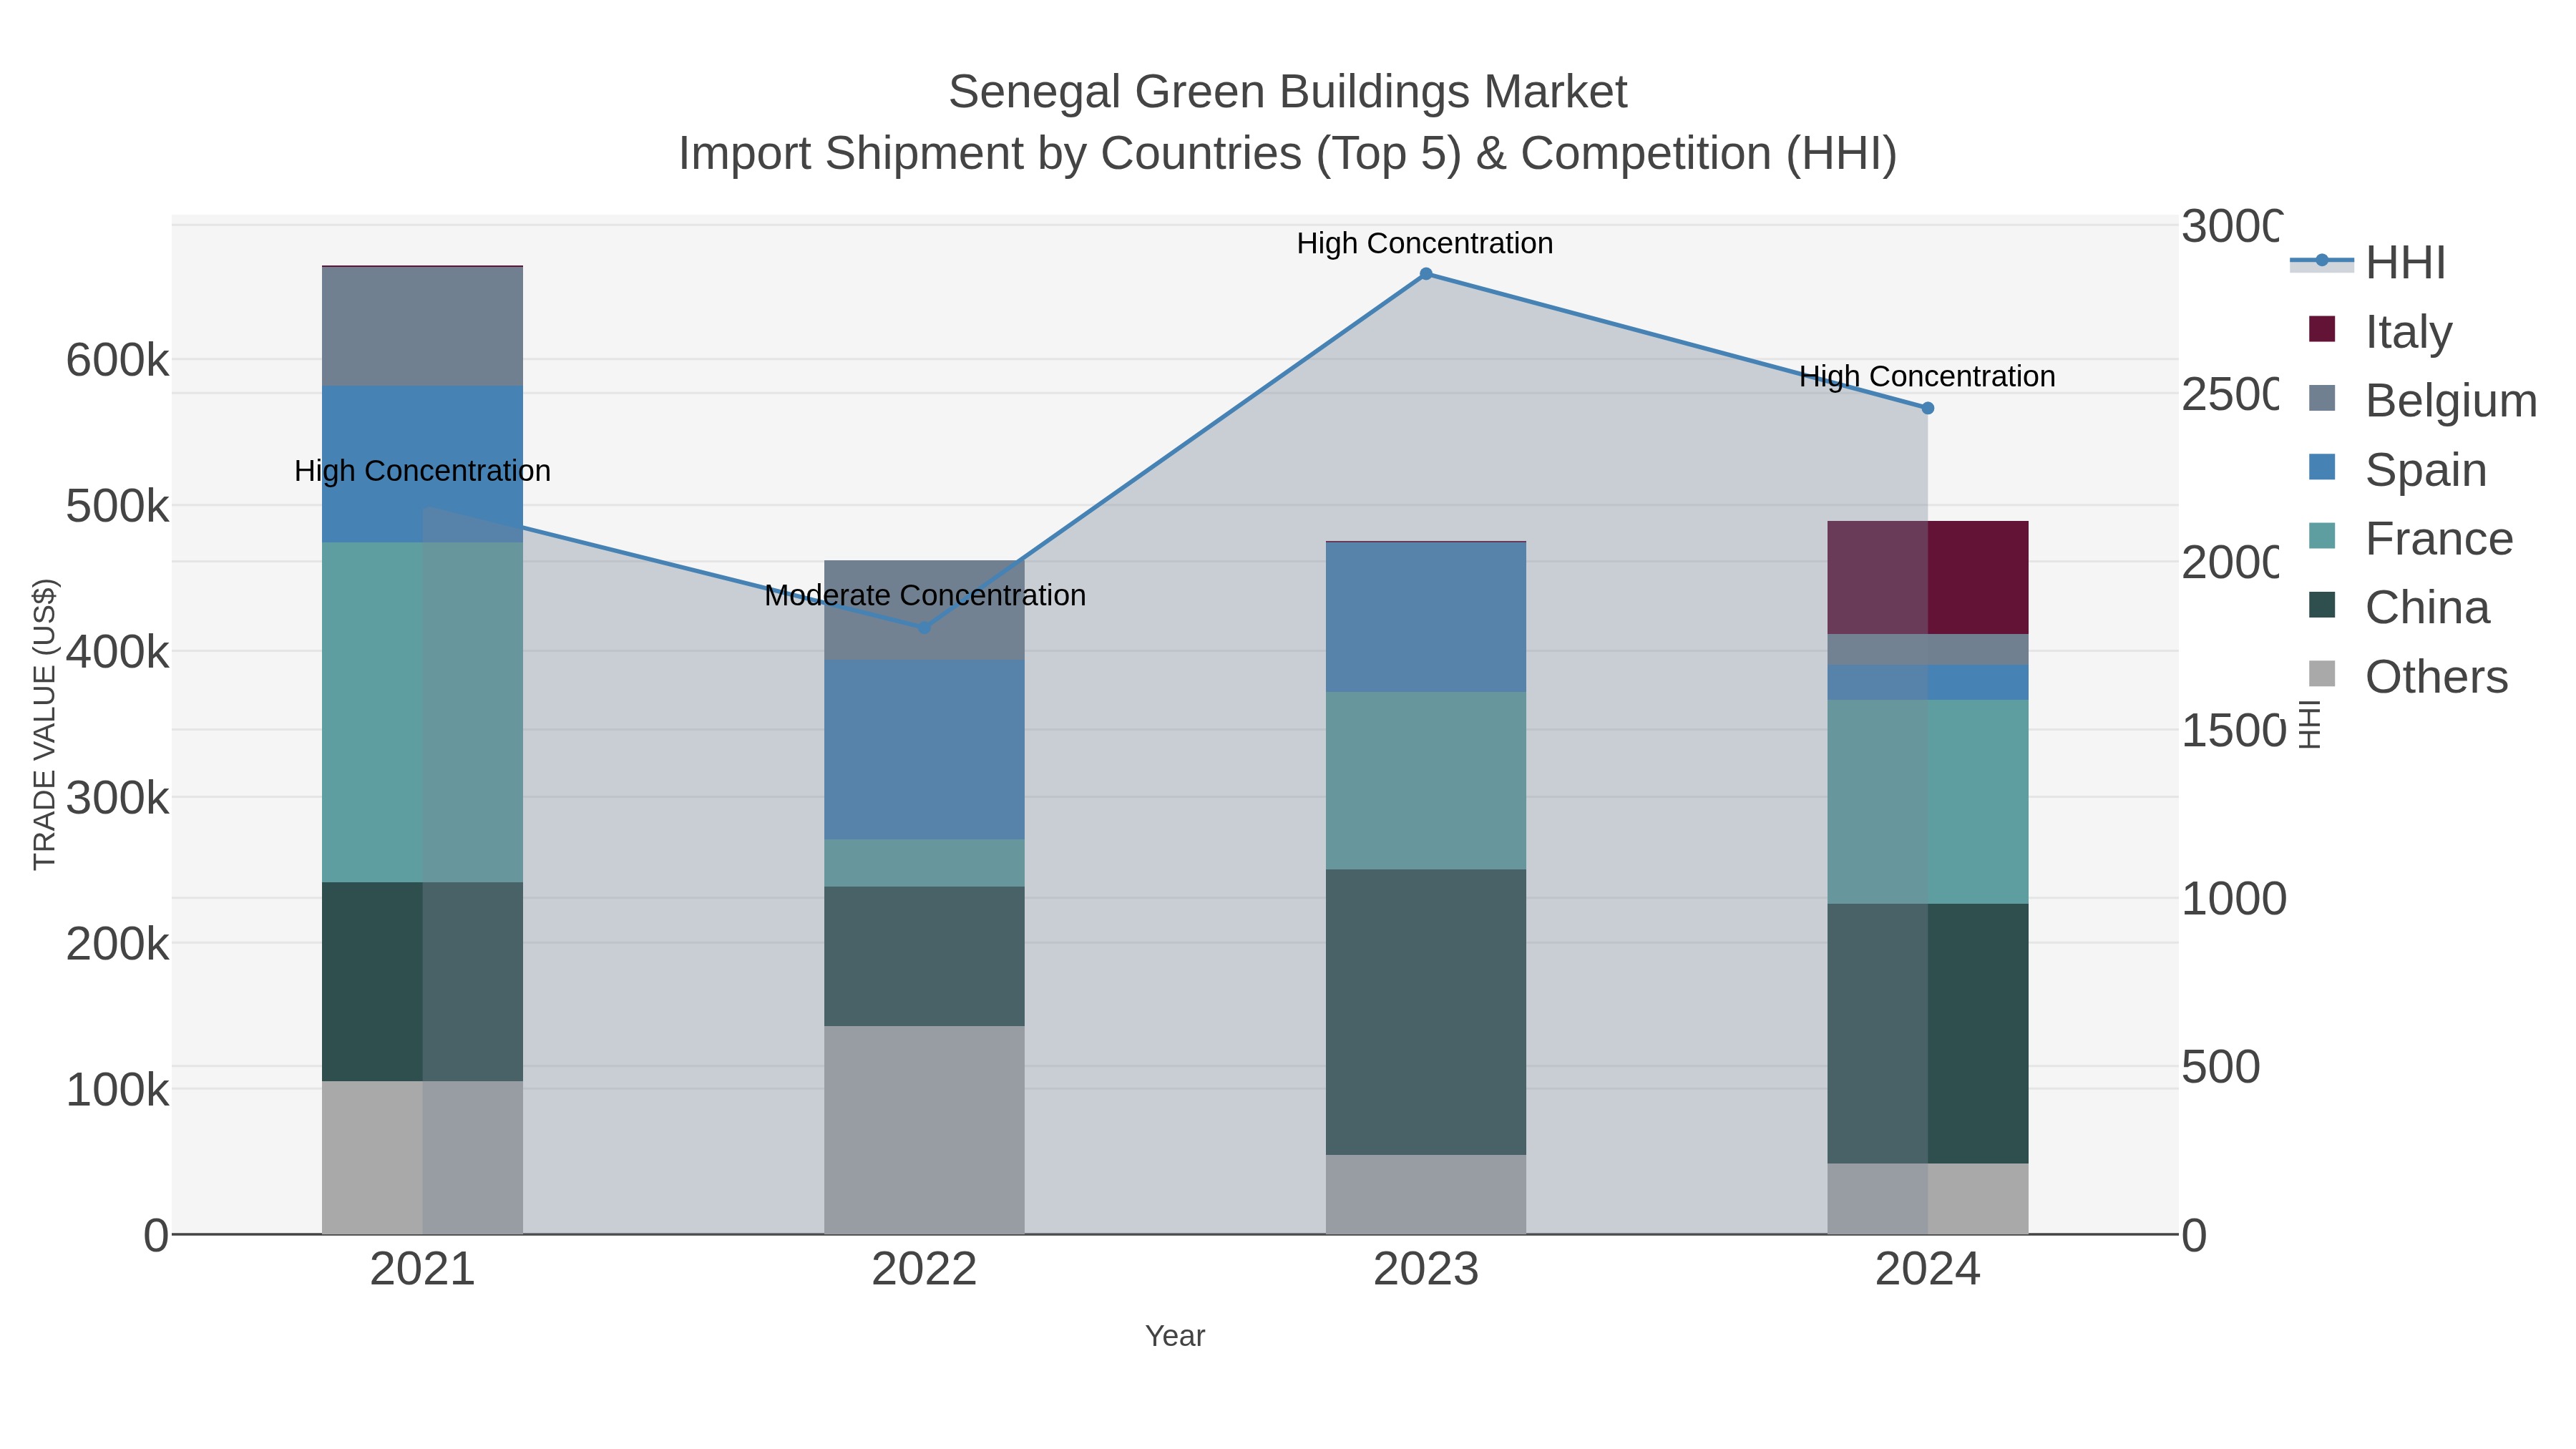2576x1449 pixels.
Task: Select the Spain segment of the 2023 bar
Action: pos(1426,618)
